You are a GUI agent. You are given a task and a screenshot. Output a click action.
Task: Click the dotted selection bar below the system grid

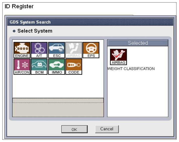point(58,100)
